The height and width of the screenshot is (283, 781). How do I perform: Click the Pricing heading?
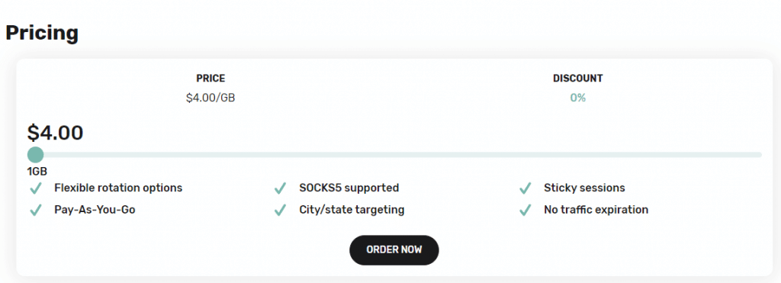pos(42,32)
